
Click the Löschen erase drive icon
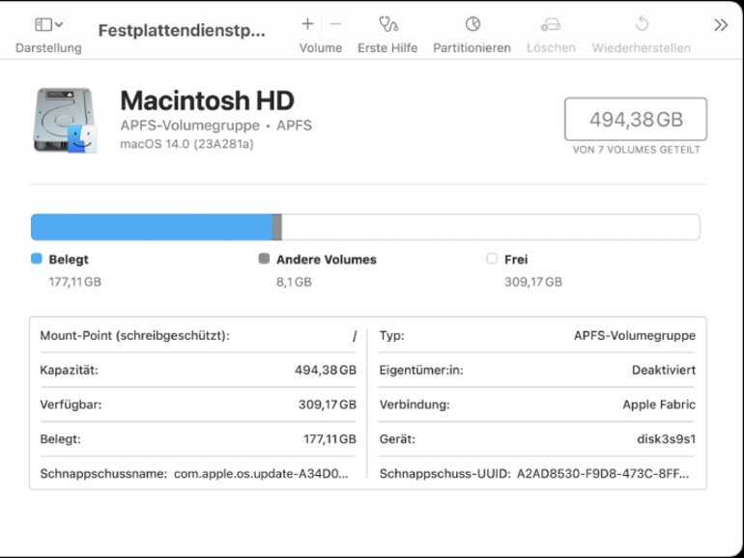551,24
